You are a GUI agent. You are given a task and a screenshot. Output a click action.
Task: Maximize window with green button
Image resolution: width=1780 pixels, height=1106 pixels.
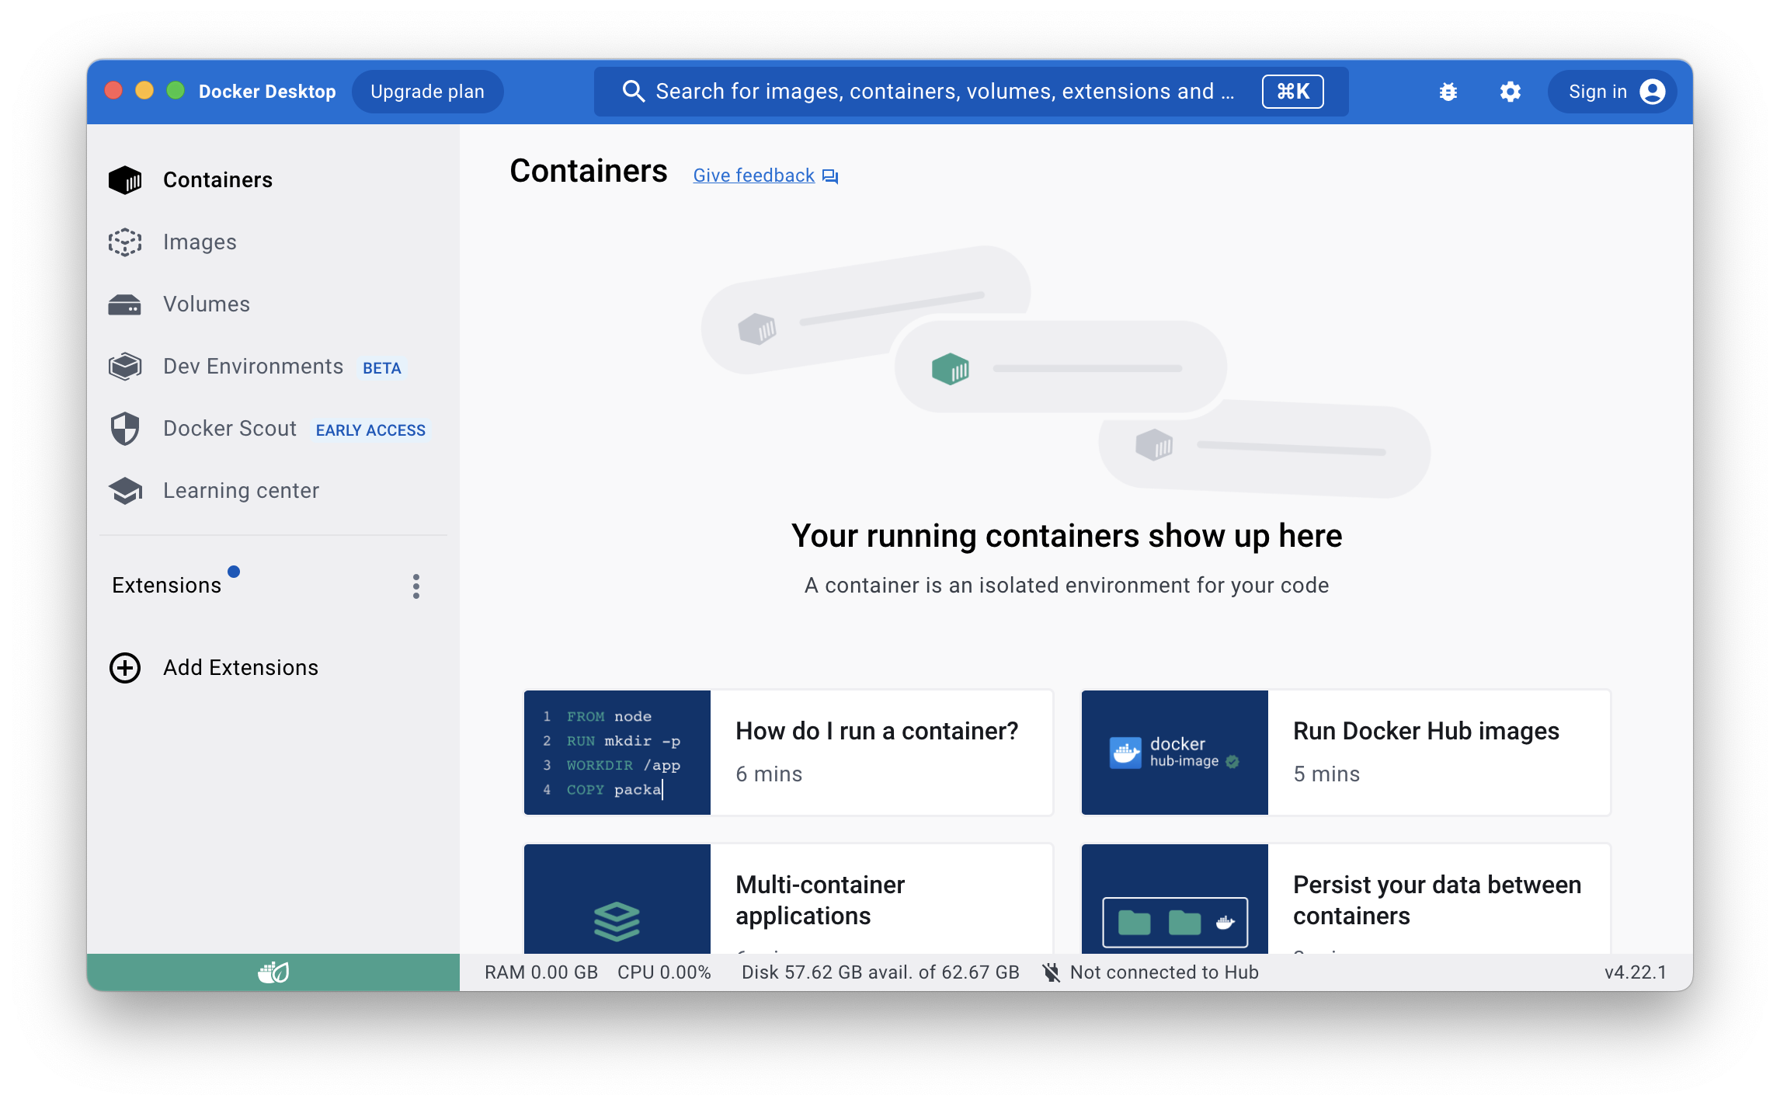click(176, 91)
